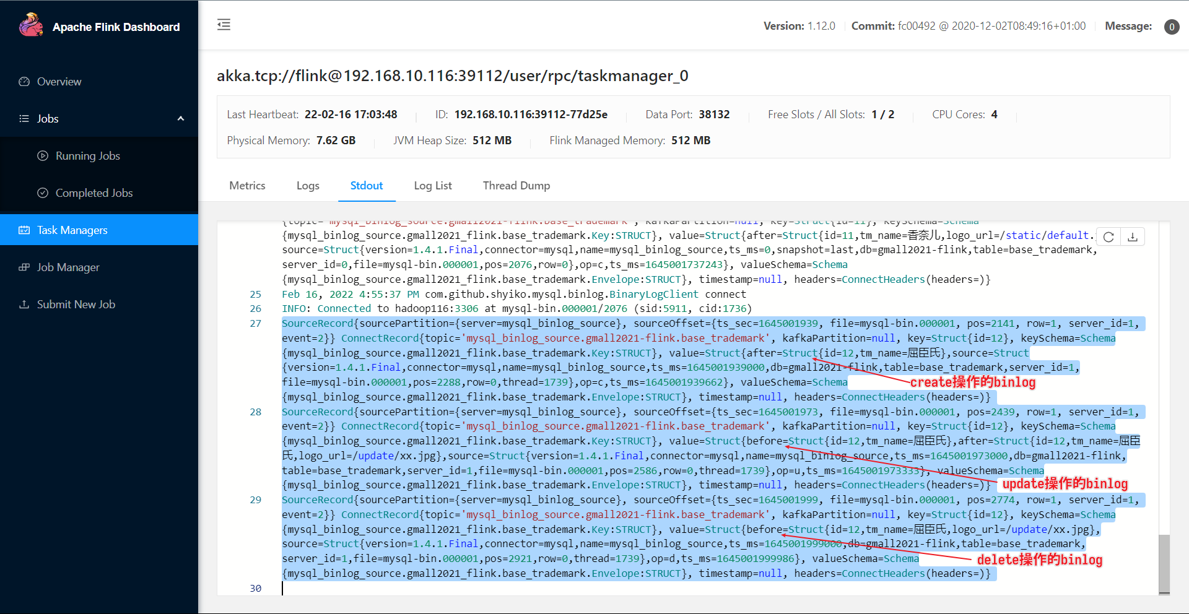The image size is (1189, 614).
Task: Click the Commit fc00492 text
Action: pos(968,26)
